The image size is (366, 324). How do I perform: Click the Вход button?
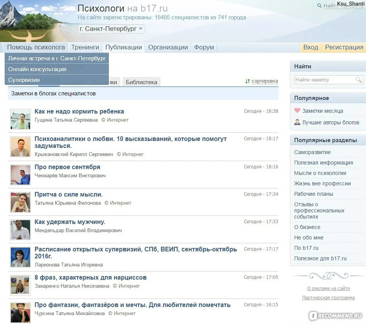[310, 47]
